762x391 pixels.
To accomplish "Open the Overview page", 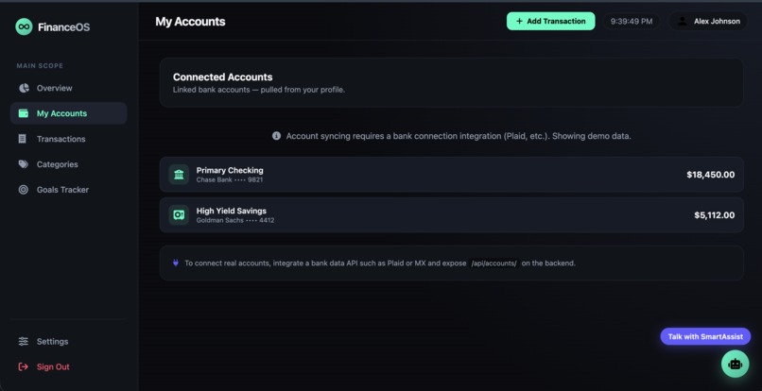I will 68,88.
